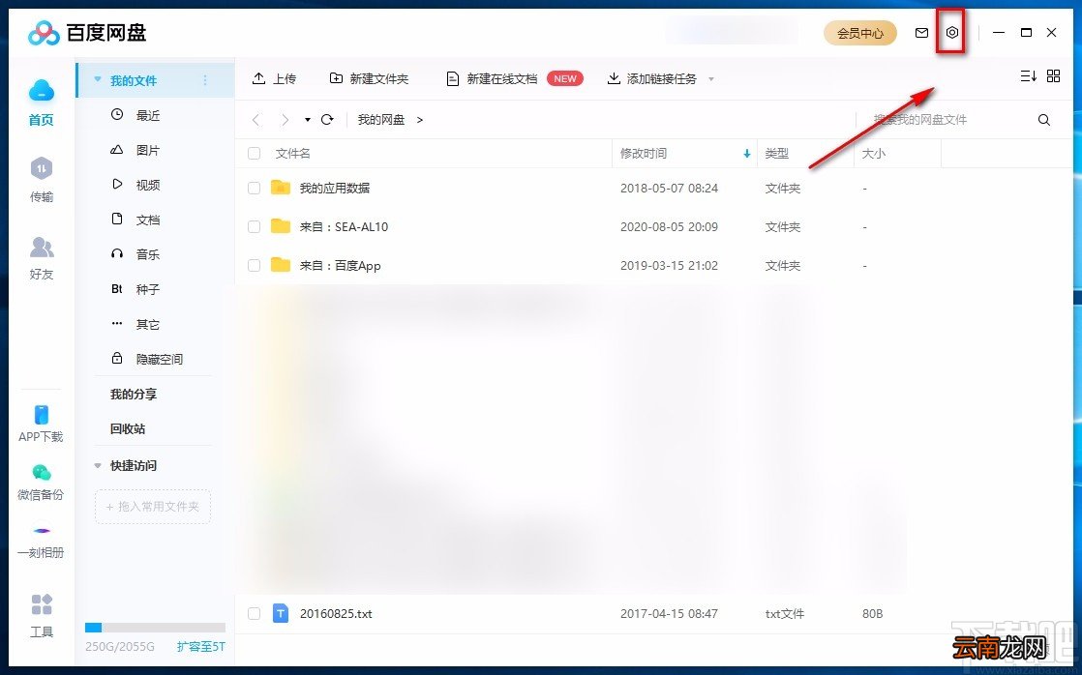This screenshot has width=1082, height=675.
Task: Click 添加链接任务 button
Action: (652, 78)
